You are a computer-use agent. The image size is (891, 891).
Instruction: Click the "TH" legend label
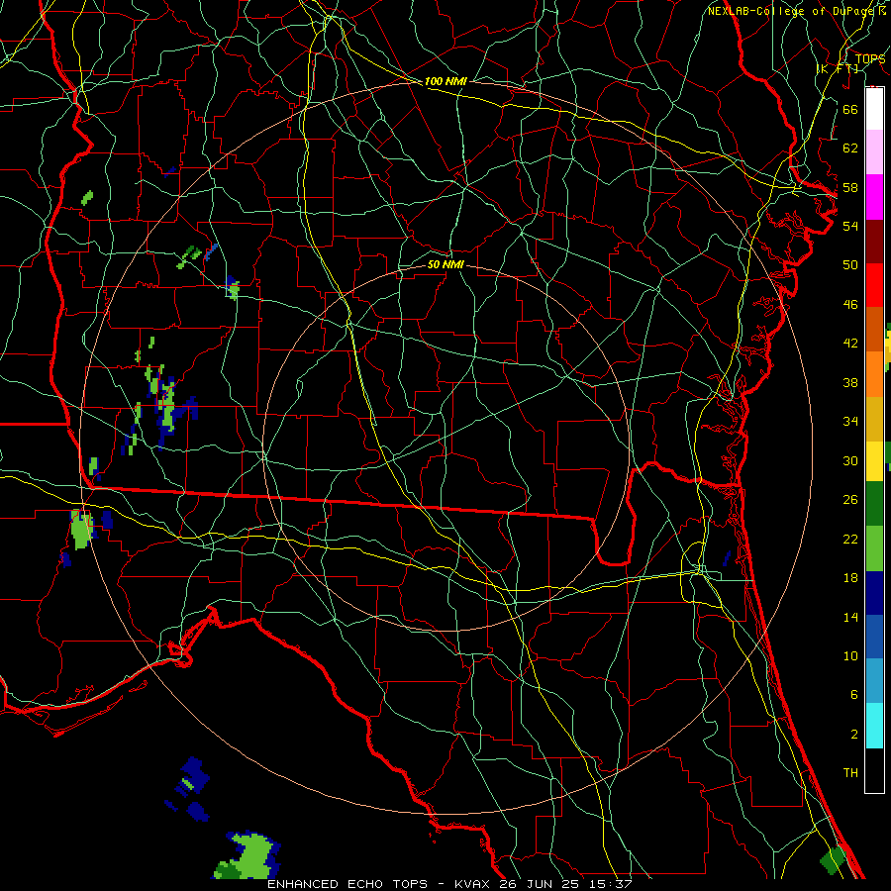(x=850, y=773)
